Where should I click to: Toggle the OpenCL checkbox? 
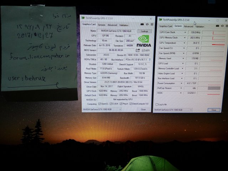[x=100, y=104]
